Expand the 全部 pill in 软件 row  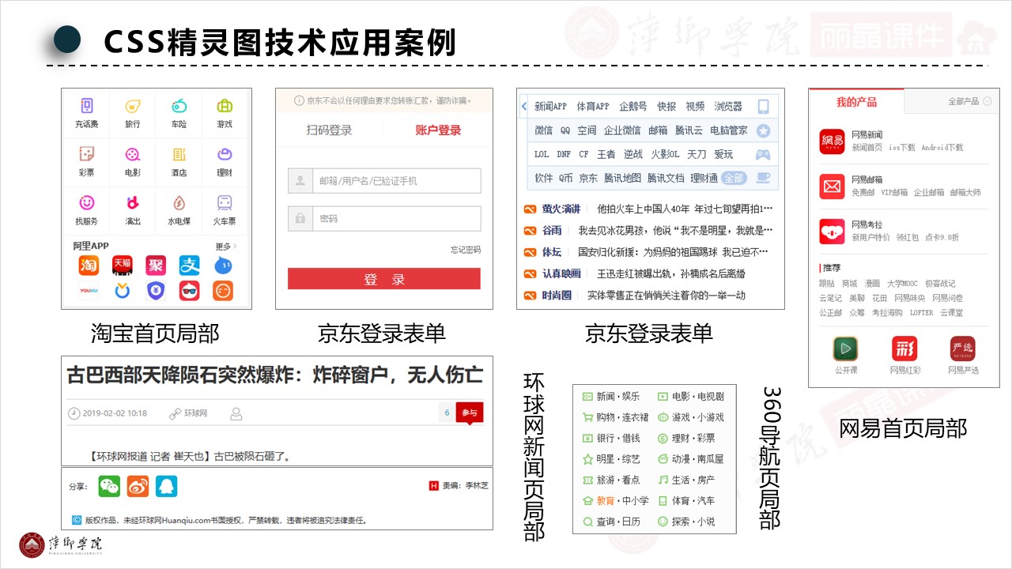point(734,178)
